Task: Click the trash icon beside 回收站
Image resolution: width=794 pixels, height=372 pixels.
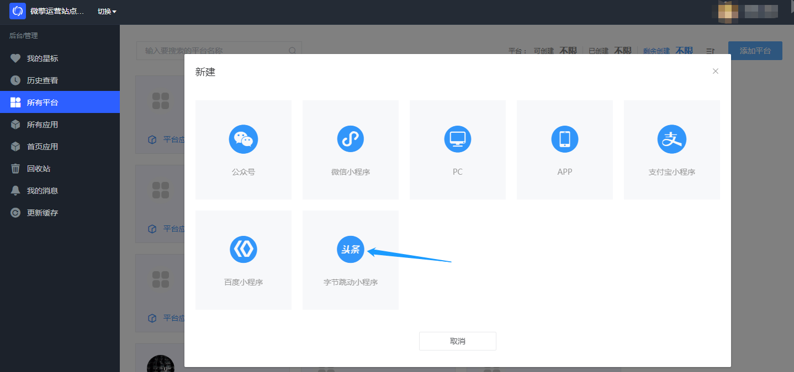Action: [15, 169]
